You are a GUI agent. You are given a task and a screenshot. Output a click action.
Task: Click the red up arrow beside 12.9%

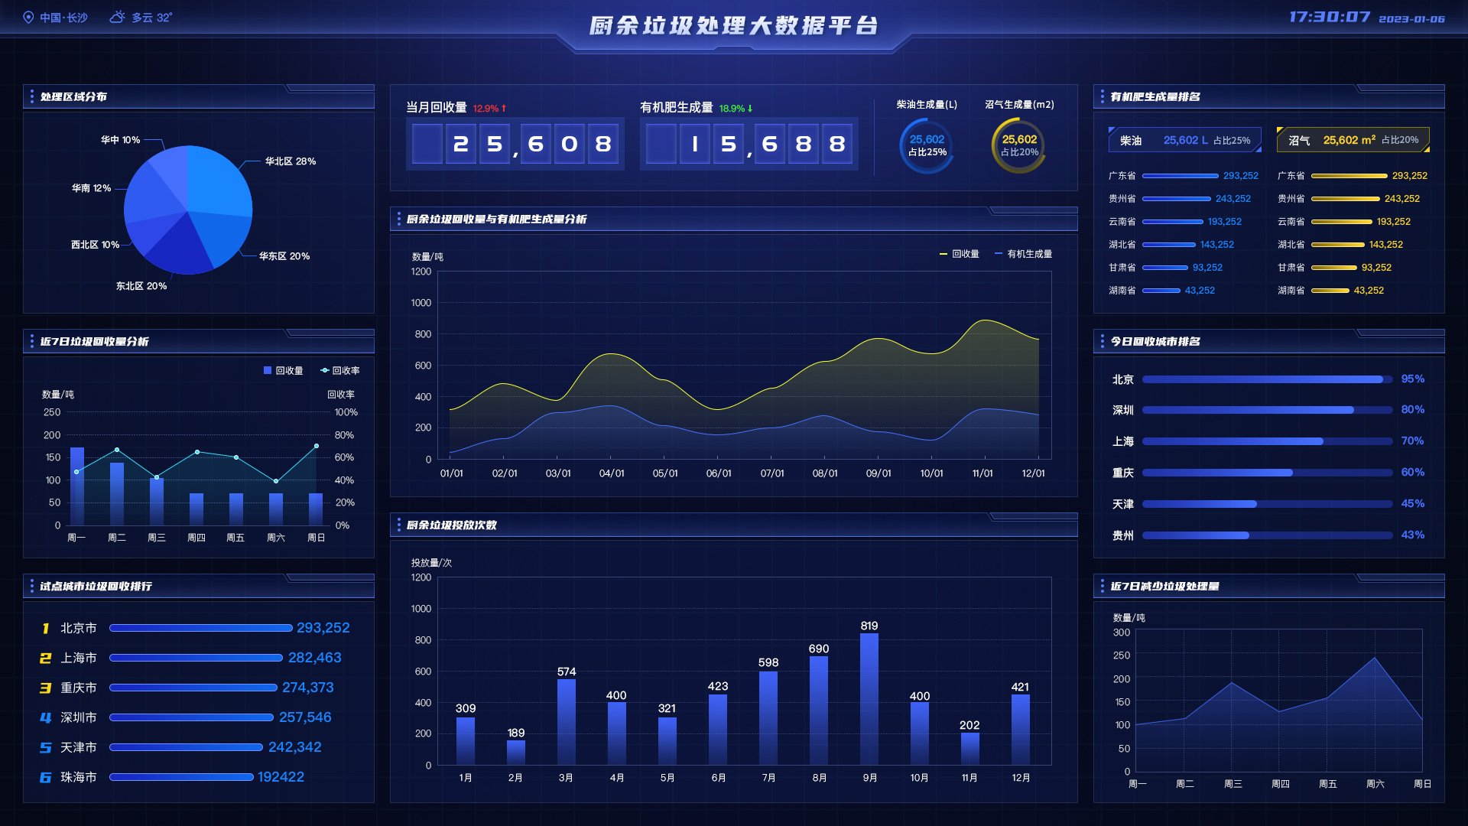504,109
